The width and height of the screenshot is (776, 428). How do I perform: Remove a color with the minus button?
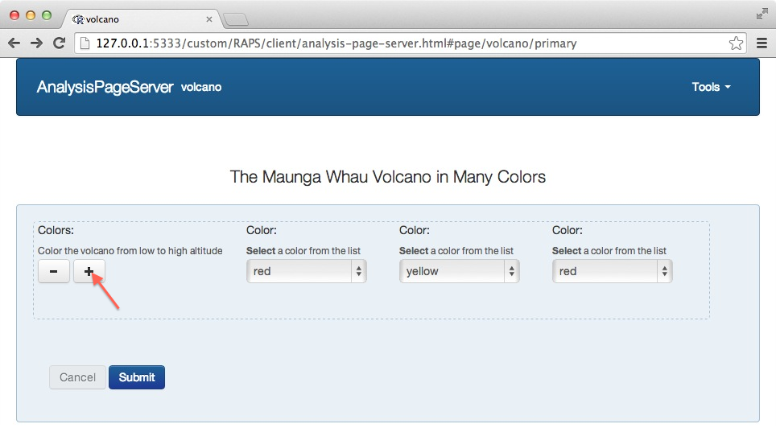pos(53,272)
